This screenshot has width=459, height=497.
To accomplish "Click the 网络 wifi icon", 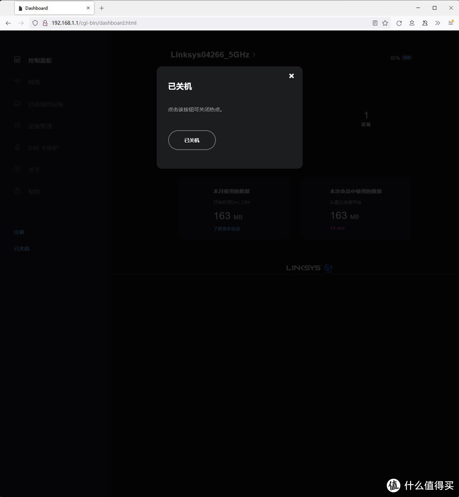I will click(17, 82).
